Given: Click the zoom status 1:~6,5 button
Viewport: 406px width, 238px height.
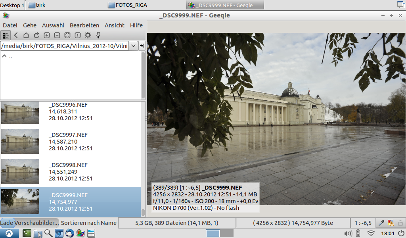Looking at the screenshot, I should pos(363,223).
